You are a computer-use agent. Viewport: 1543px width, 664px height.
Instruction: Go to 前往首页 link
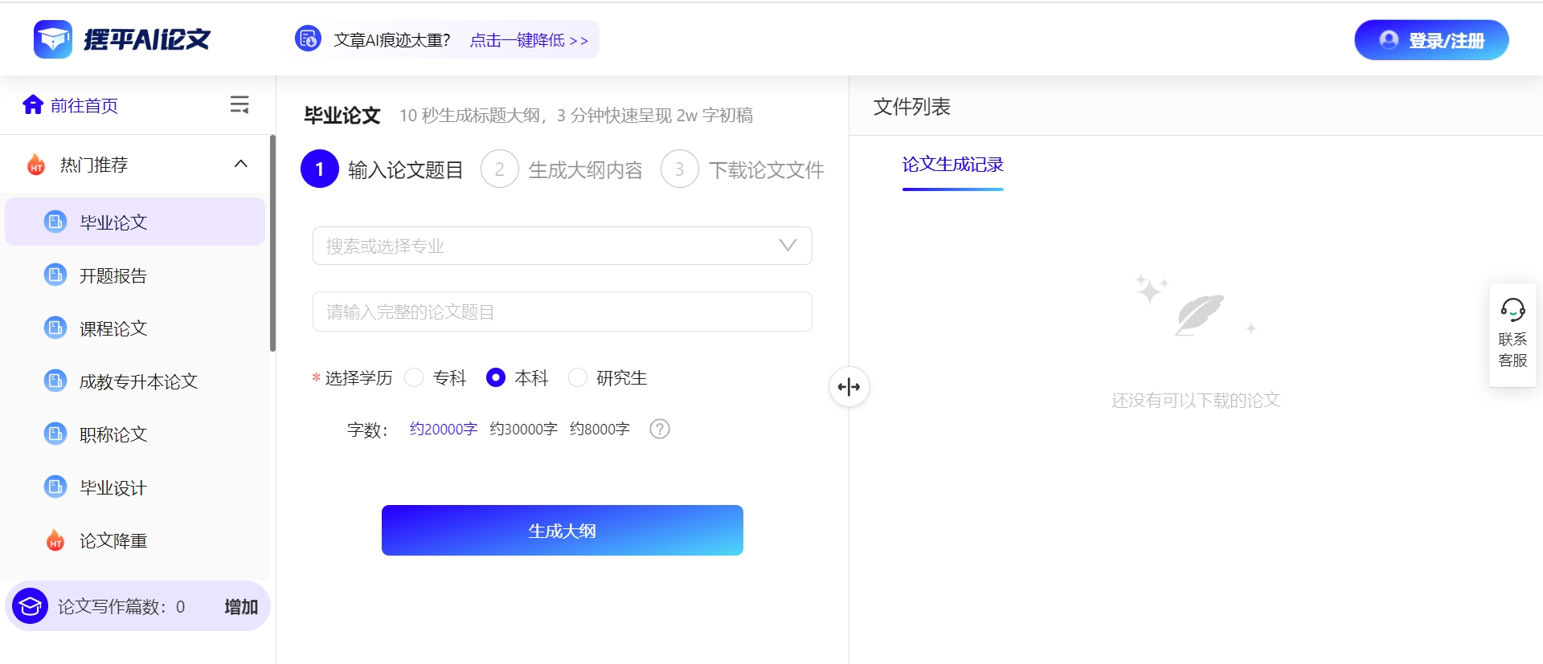point(84,105)
